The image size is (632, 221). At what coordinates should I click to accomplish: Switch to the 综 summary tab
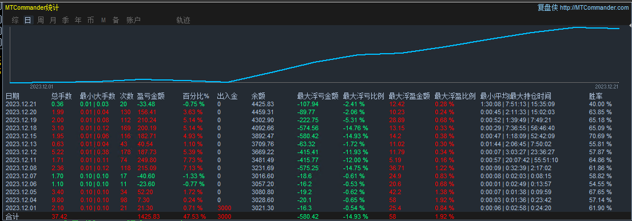click(15, 20)
